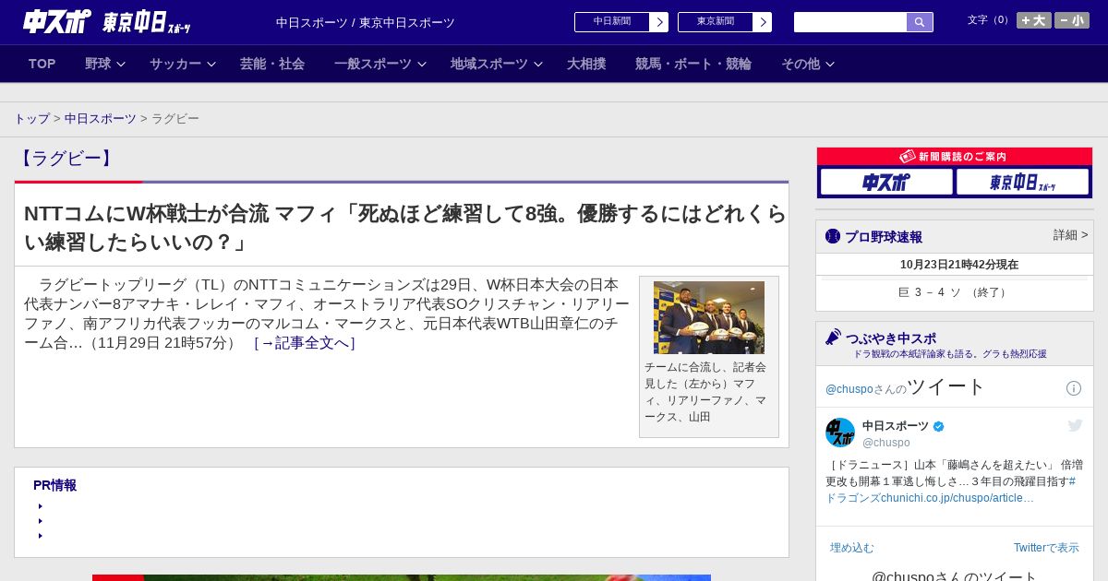Expand the 一般スポーツ menu dropdown
This screenshot has width=1108, height=581.
click(379, 64)
